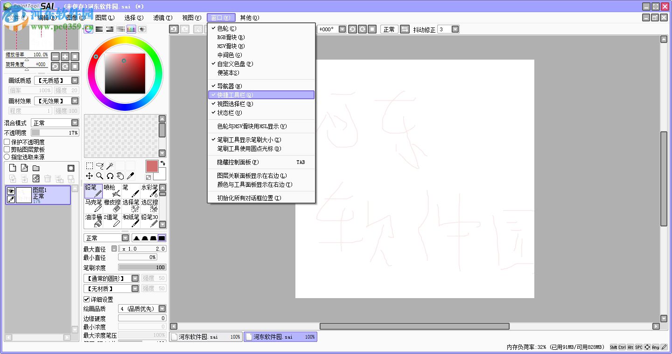672x354 pixels.
Task: Toggle 色轮 in the window menu
Action: pos(261,28)
